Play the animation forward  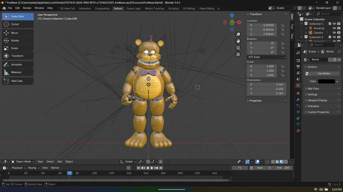(x=152, y=168)
